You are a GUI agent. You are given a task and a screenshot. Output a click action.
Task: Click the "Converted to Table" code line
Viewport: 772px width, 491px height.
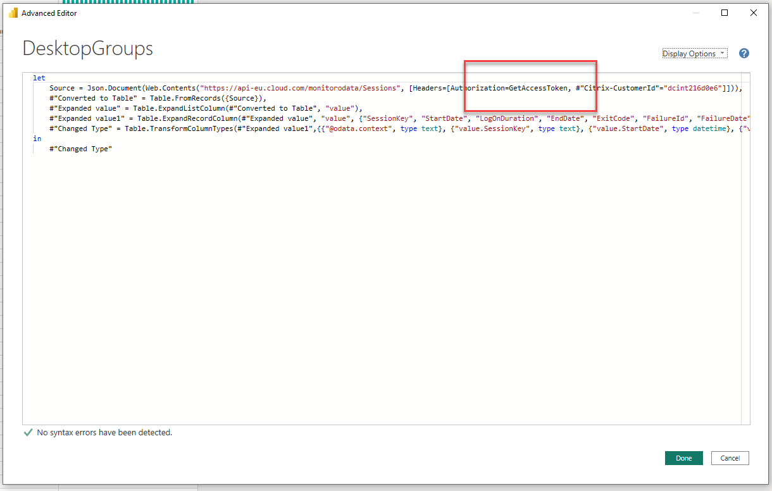coord(159,98)
